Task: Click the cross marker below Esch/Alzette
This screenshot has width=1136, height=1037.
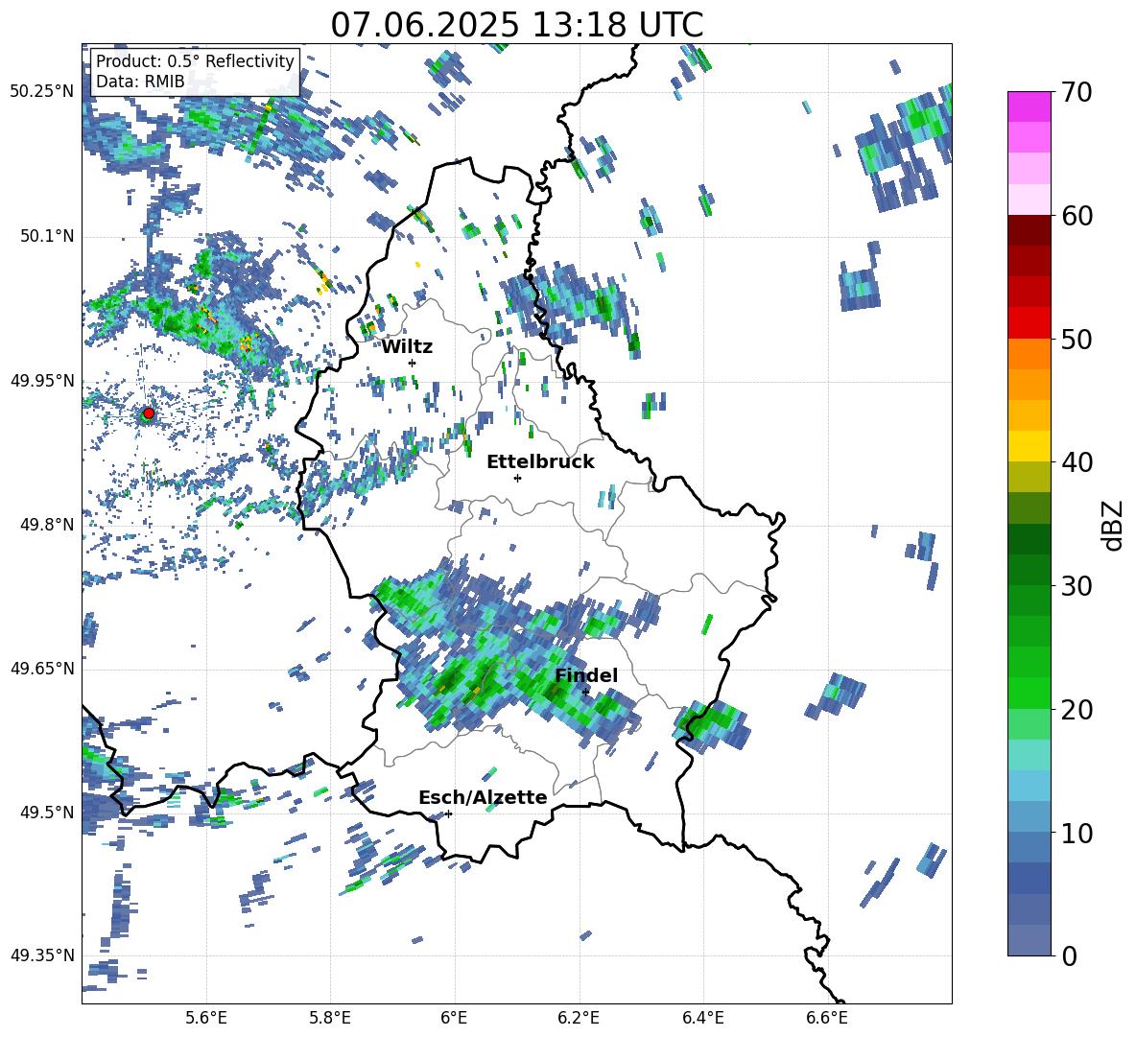Action: (x=448, y=813)
